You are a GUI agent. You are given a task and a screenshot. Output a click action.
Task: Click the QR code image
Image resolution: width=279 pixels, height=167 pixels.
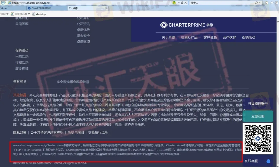(x=258, y=139)
